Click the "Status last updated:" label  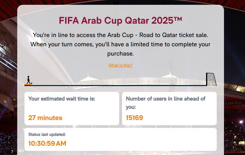coord(47,134)
